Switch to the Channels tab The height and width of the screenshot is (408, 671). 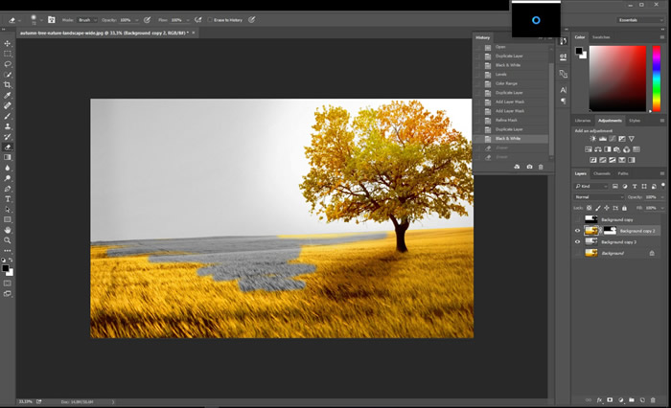602,173
